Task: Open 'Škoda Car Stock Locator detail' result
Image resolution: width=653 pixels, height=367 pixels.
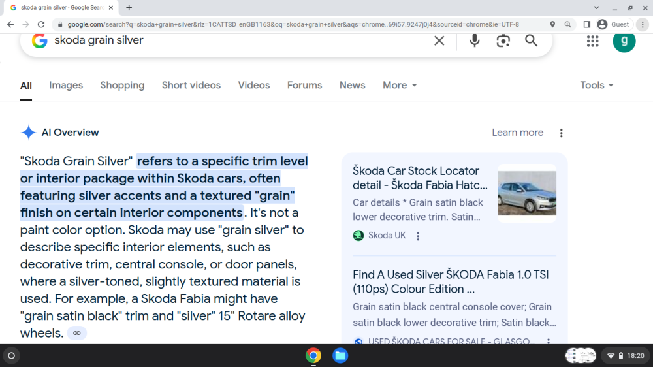Action: click(x=420, y=178)
